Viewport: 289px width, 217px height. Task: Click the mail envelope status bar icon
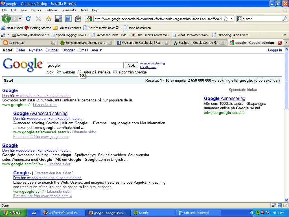click(285, 205)
